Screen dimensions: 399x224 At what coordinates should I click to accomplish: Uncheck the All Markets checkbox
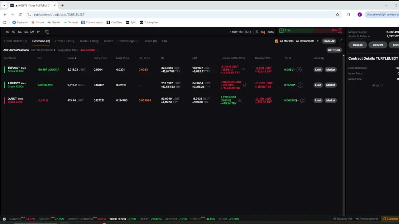pyautogui.click(x=276, y=41)
